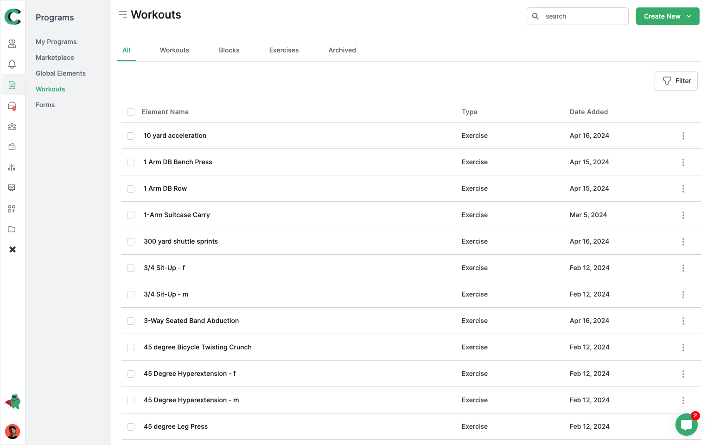This screenshot has width=707, height=445.
Task: Switch to the All tab
Action: [x=126, y=50]
